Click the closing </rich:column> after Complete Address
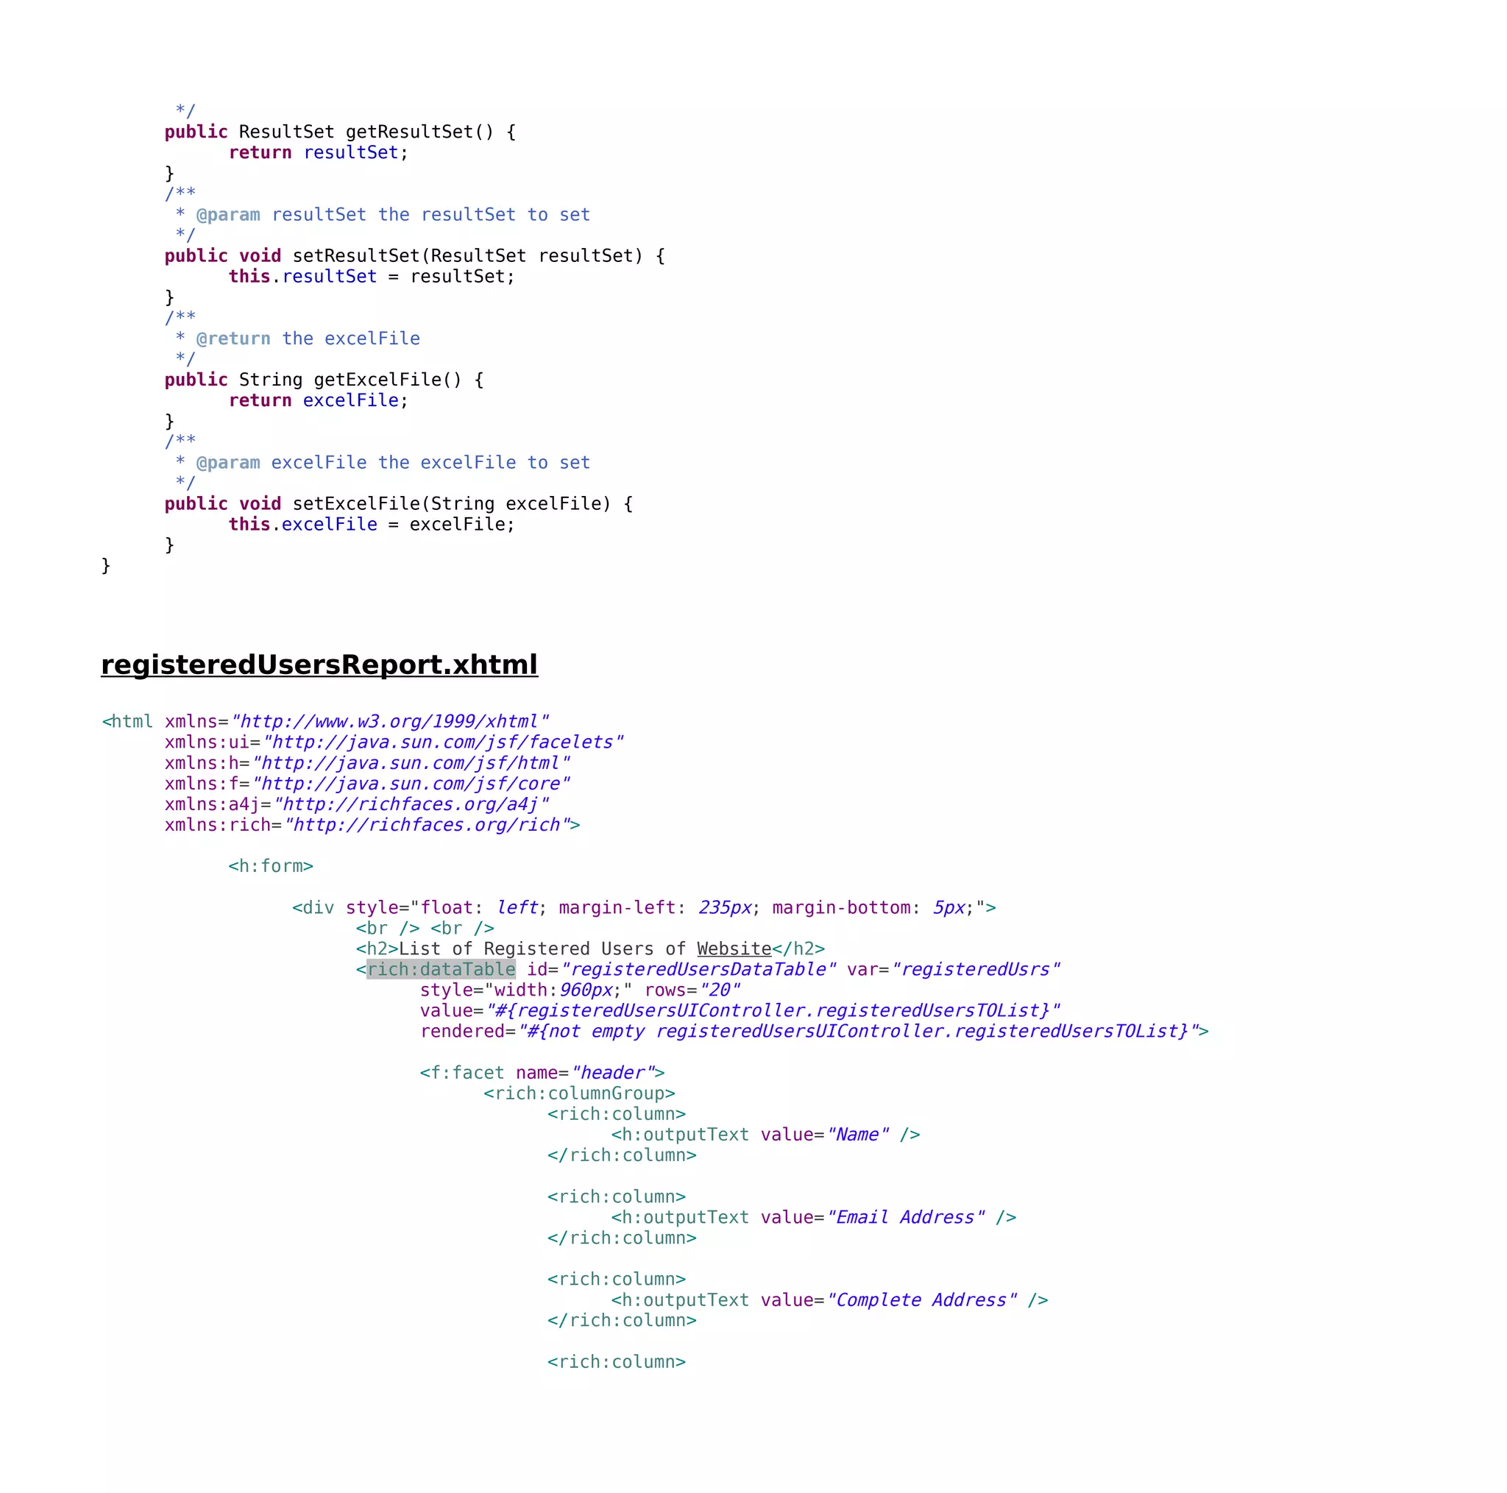The image size is (1507, 1493). (623, 1321)
